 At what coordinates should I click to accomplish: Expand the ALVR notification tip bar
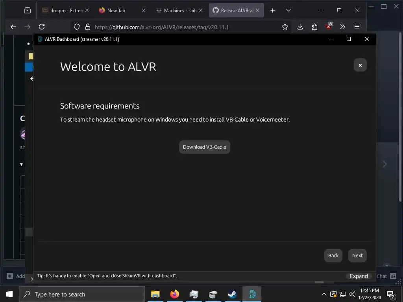(x=359, y=276)
